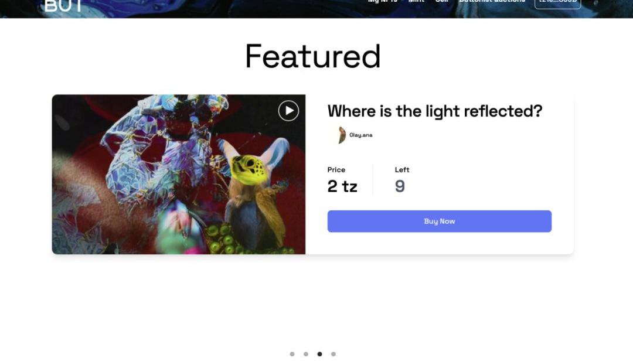Click the BUT logo in header
This screenshot has height=361, width=633.
63,5
